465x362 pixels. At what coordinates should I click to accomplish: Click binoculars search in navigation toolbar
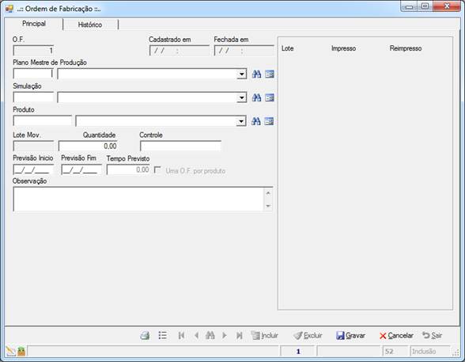click(x=210, y=335)
